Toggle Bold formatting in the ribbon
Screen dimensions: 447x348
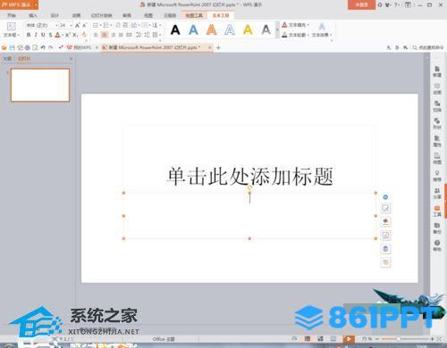pyautogui.click(x=29, y=35)
